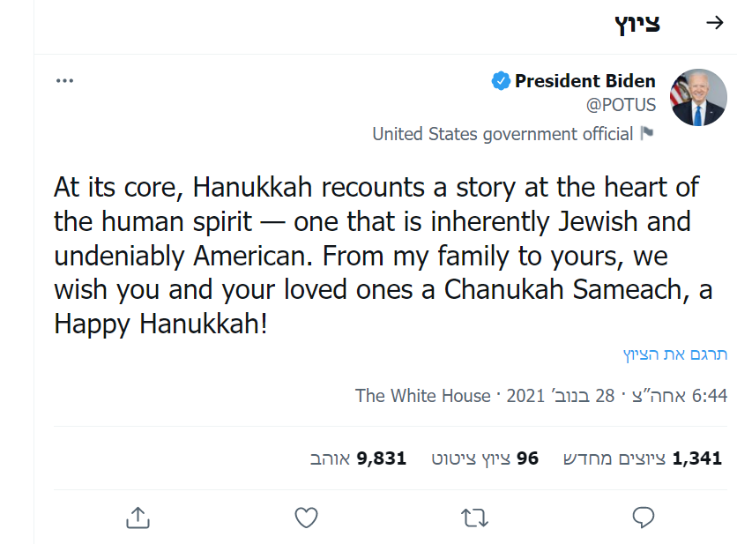Open President Biden display name link
The width and height of the screenshot is (737, 544).
pos(584,81)
